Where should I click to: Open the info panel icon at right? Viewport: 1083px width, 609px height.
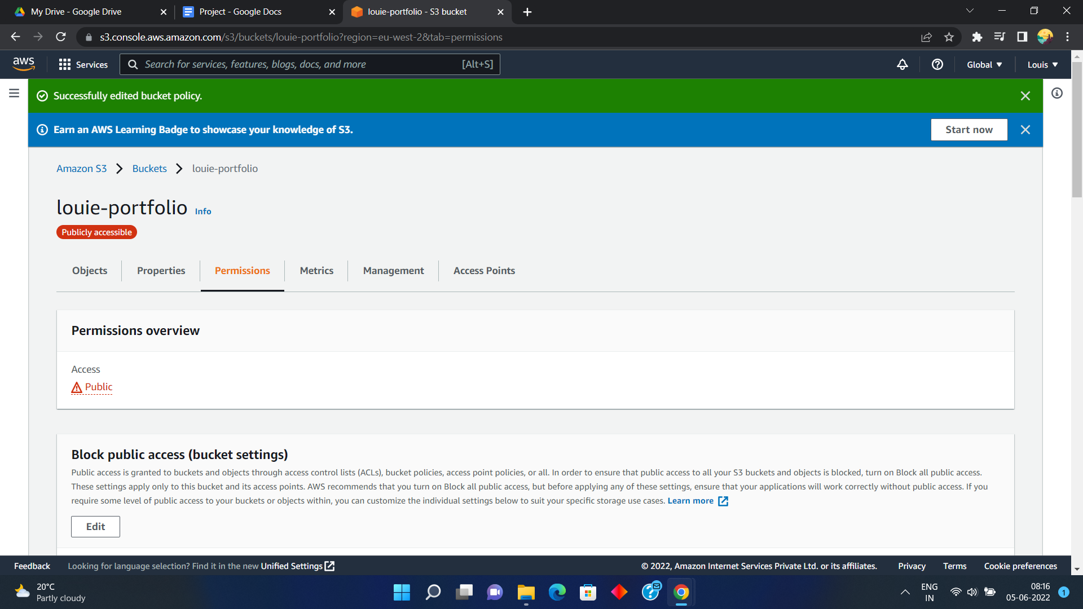point(1057,93)
